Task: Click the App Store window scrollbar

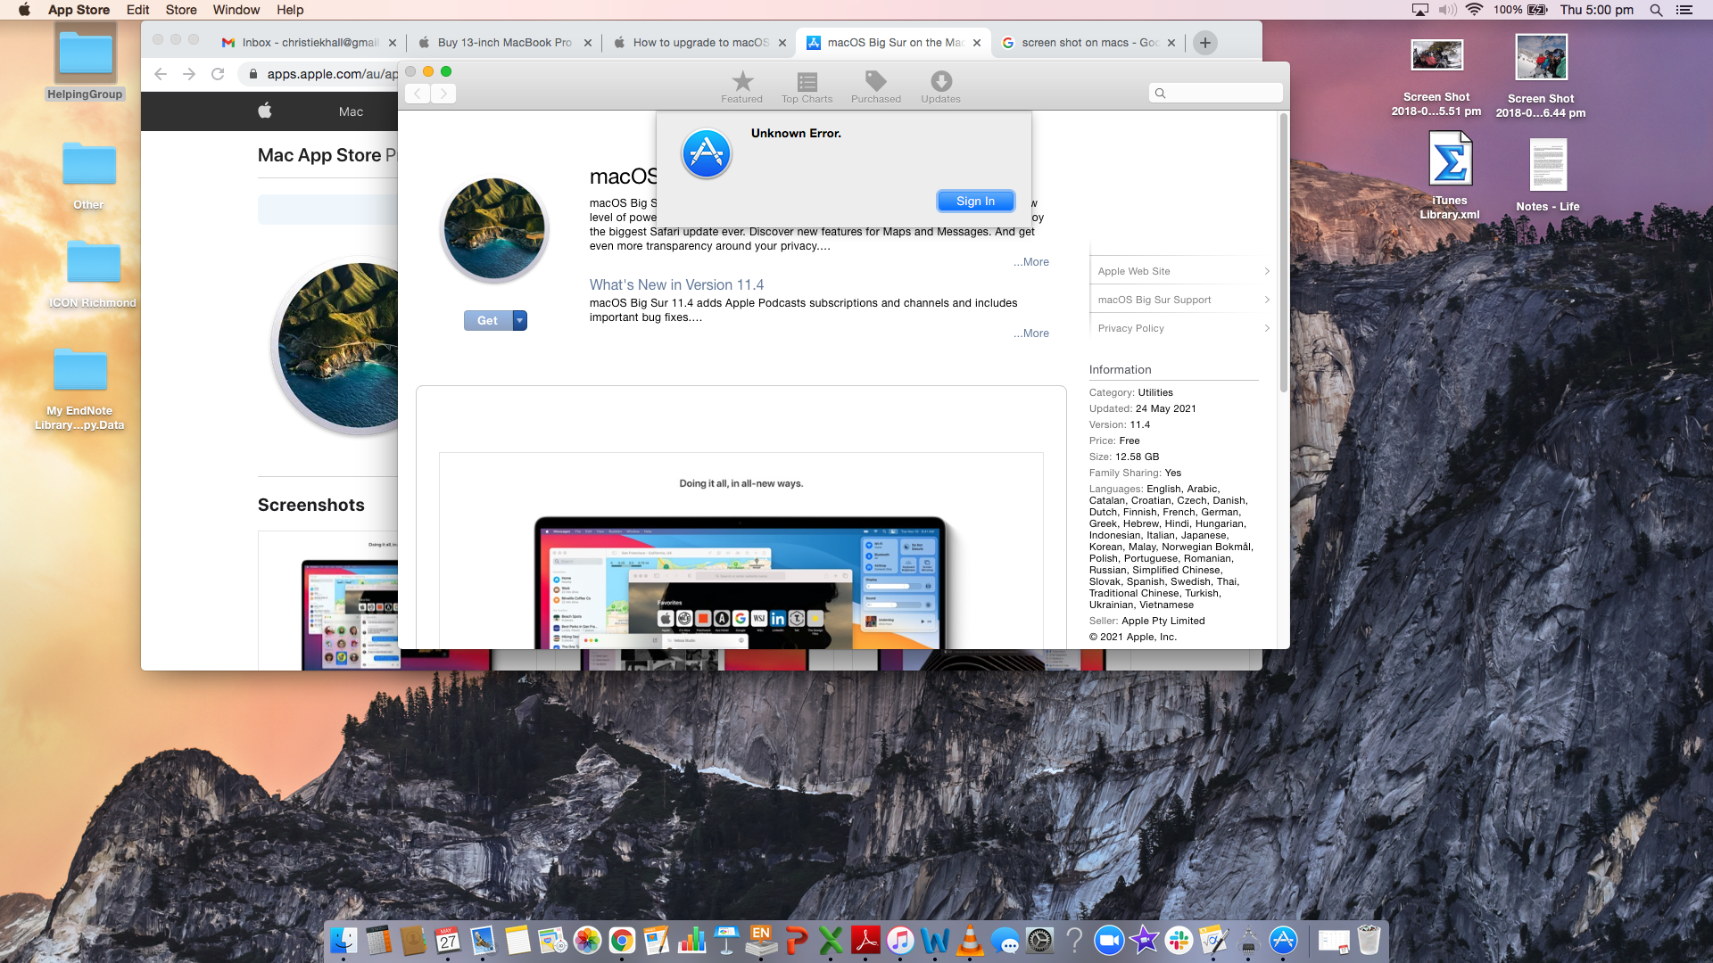Action: [x=1283, y=254]
